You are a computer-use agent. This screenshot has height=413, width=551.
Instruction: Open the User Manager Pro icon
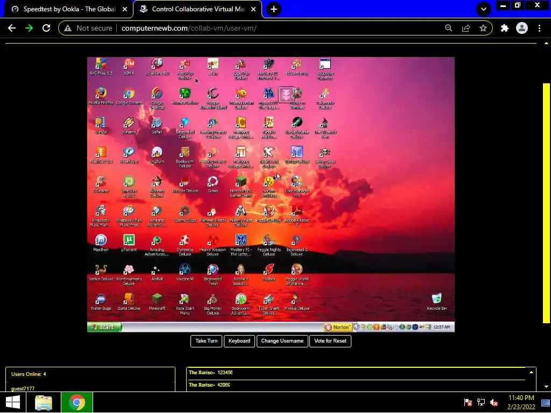point(297,187)
